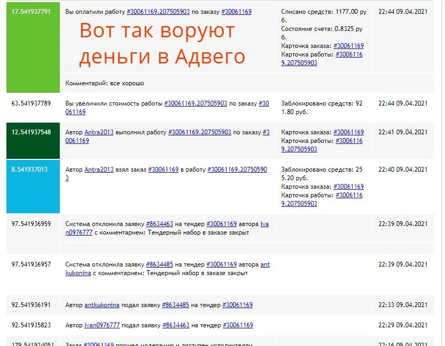The height and width of the screenshot is (346, 445).
Task: Select the dark green cell 12.541937548
Action: click(33, 141)
